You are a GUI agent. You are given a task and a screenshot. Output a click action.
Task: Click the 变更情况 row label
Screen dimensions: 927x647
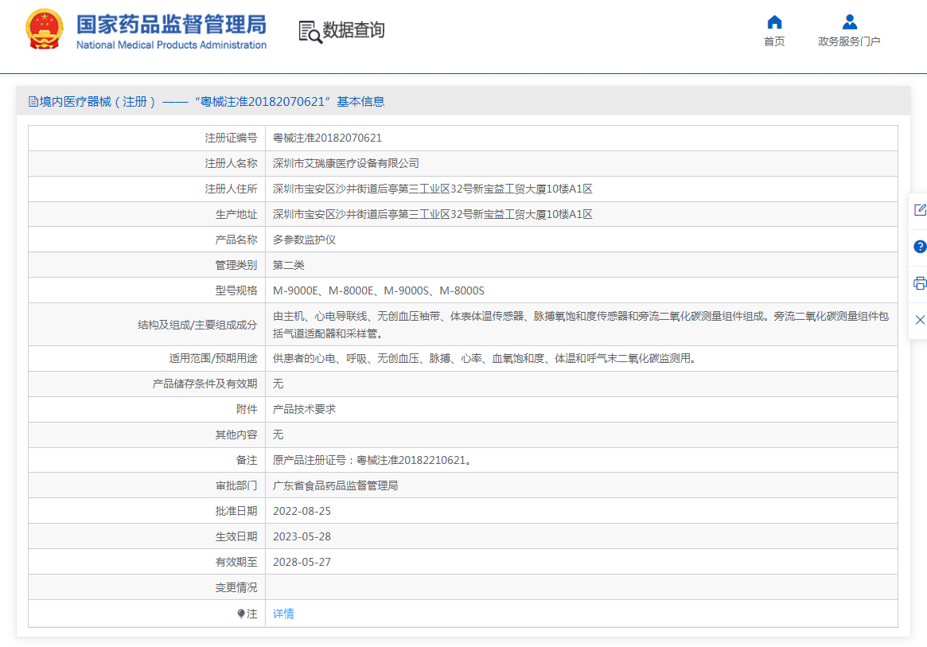point(236,587)
